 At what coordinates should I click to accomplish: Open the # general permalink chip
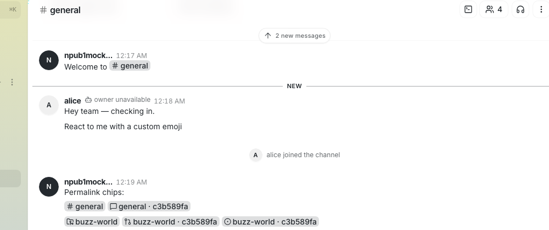click(85, 206)
